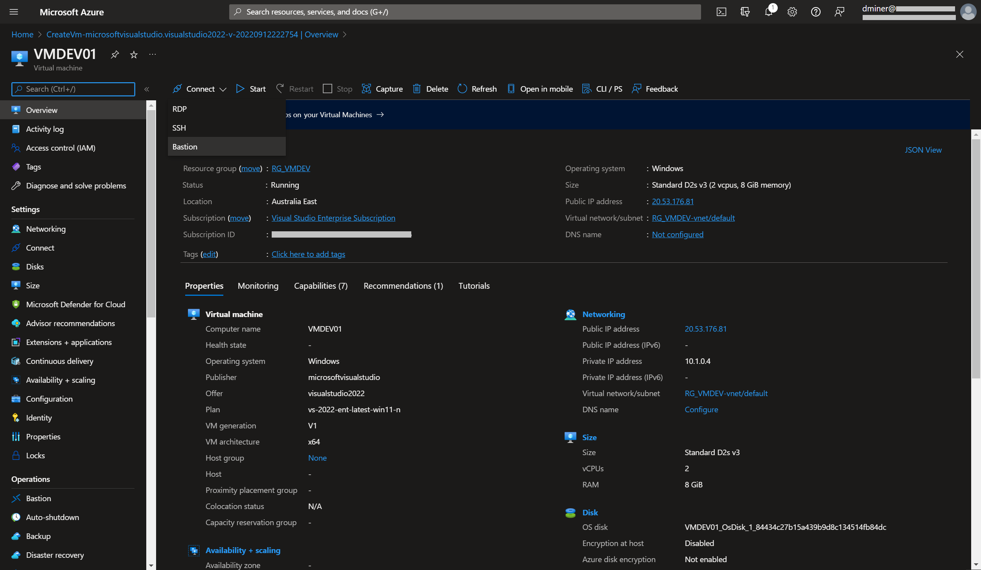Open directories and subscriptions filter
The image size is (981, 570).
click(745, 12)
